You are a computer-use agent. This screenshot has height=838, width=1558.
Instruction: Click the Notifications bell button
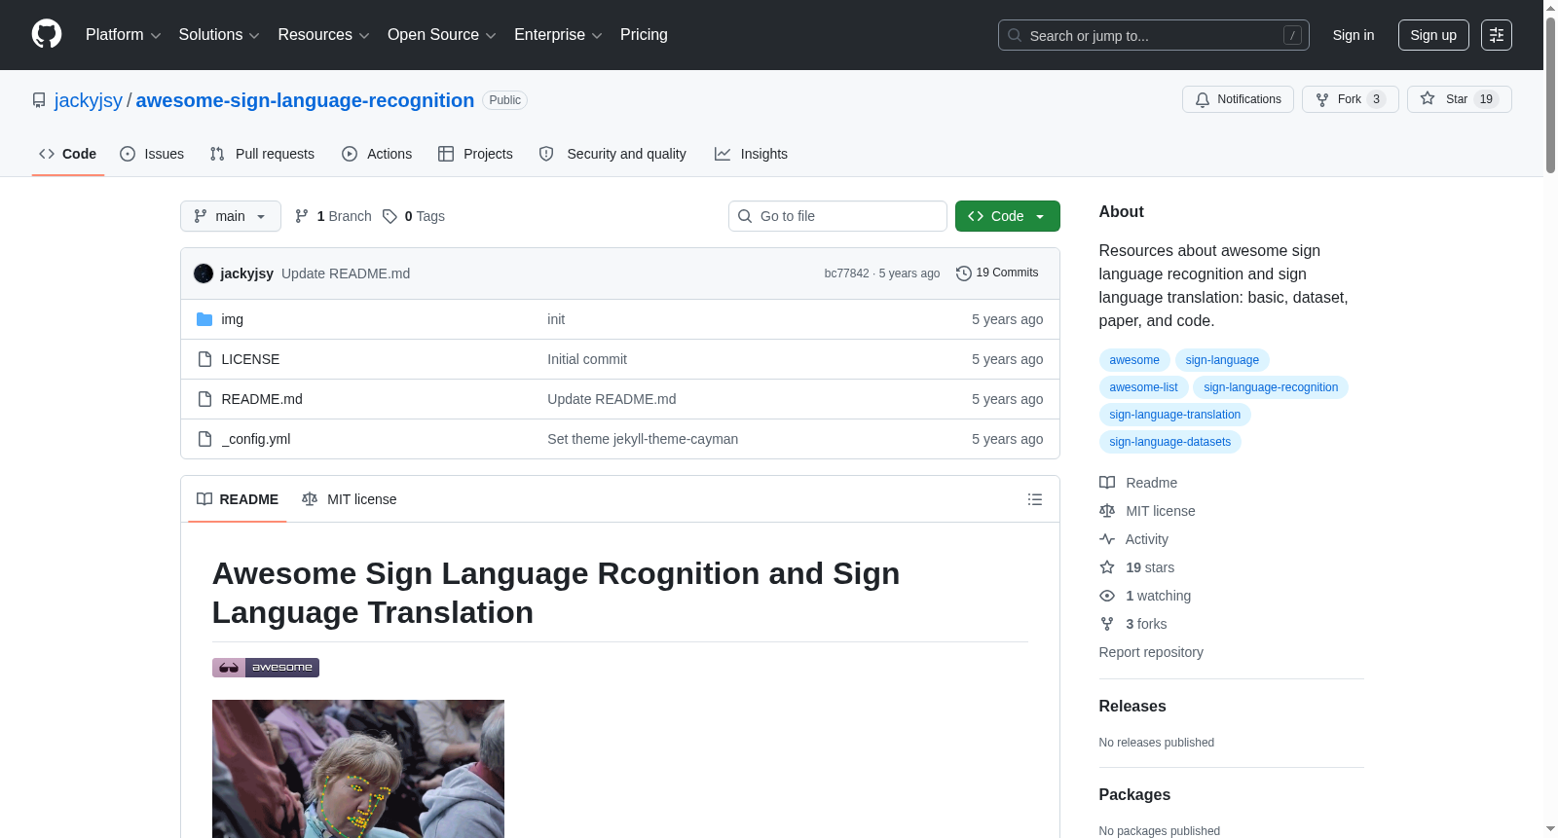coord(1238,99)
